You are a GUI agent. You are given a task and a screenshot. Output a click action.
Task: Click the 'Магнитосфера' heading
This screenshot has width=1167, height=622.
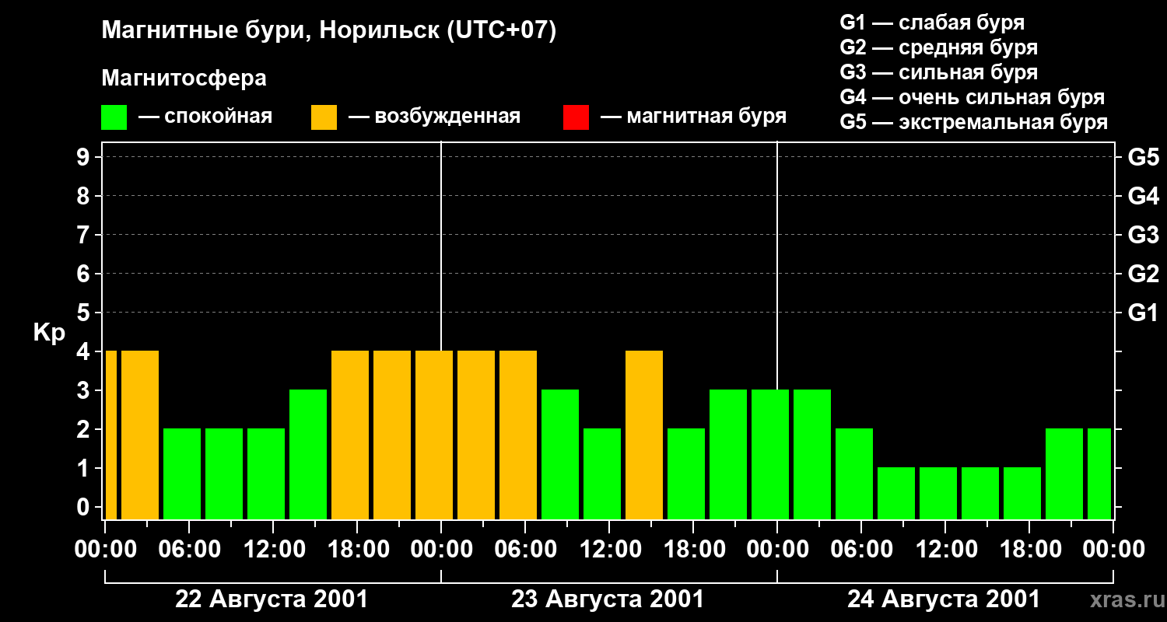[184, 79]
